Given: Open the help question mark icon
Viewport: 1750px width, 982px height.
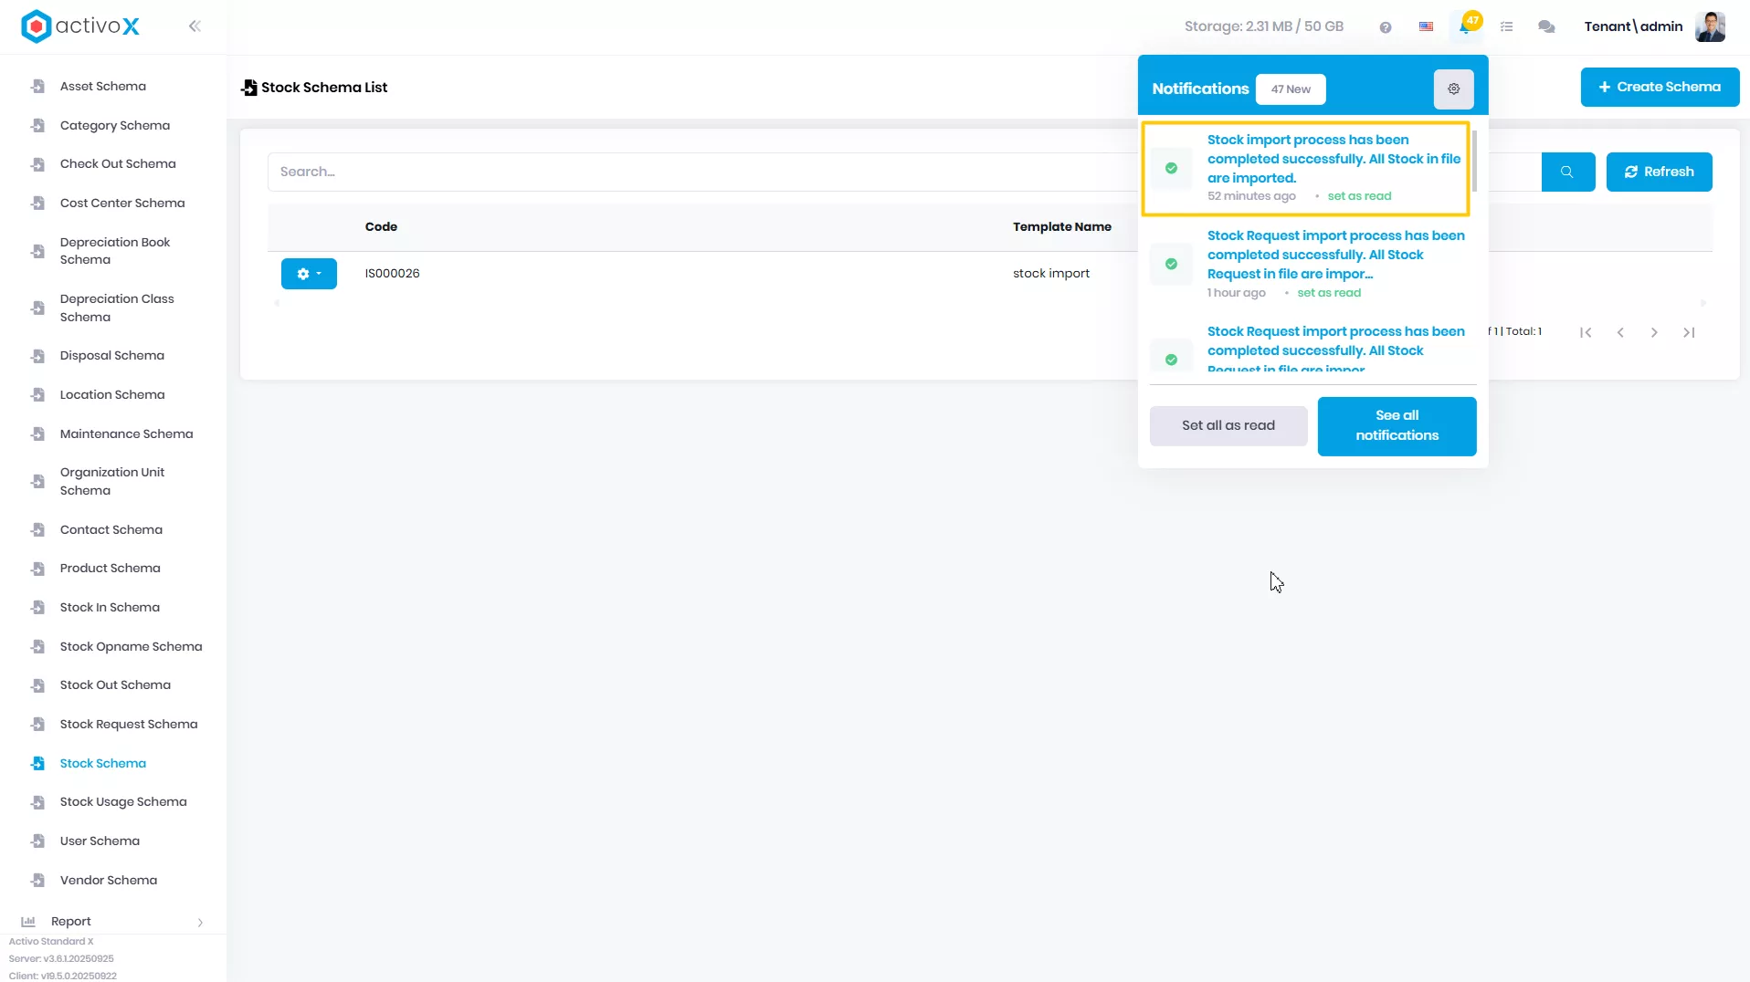Looking at the screenshot, I should click(1386, 27).
